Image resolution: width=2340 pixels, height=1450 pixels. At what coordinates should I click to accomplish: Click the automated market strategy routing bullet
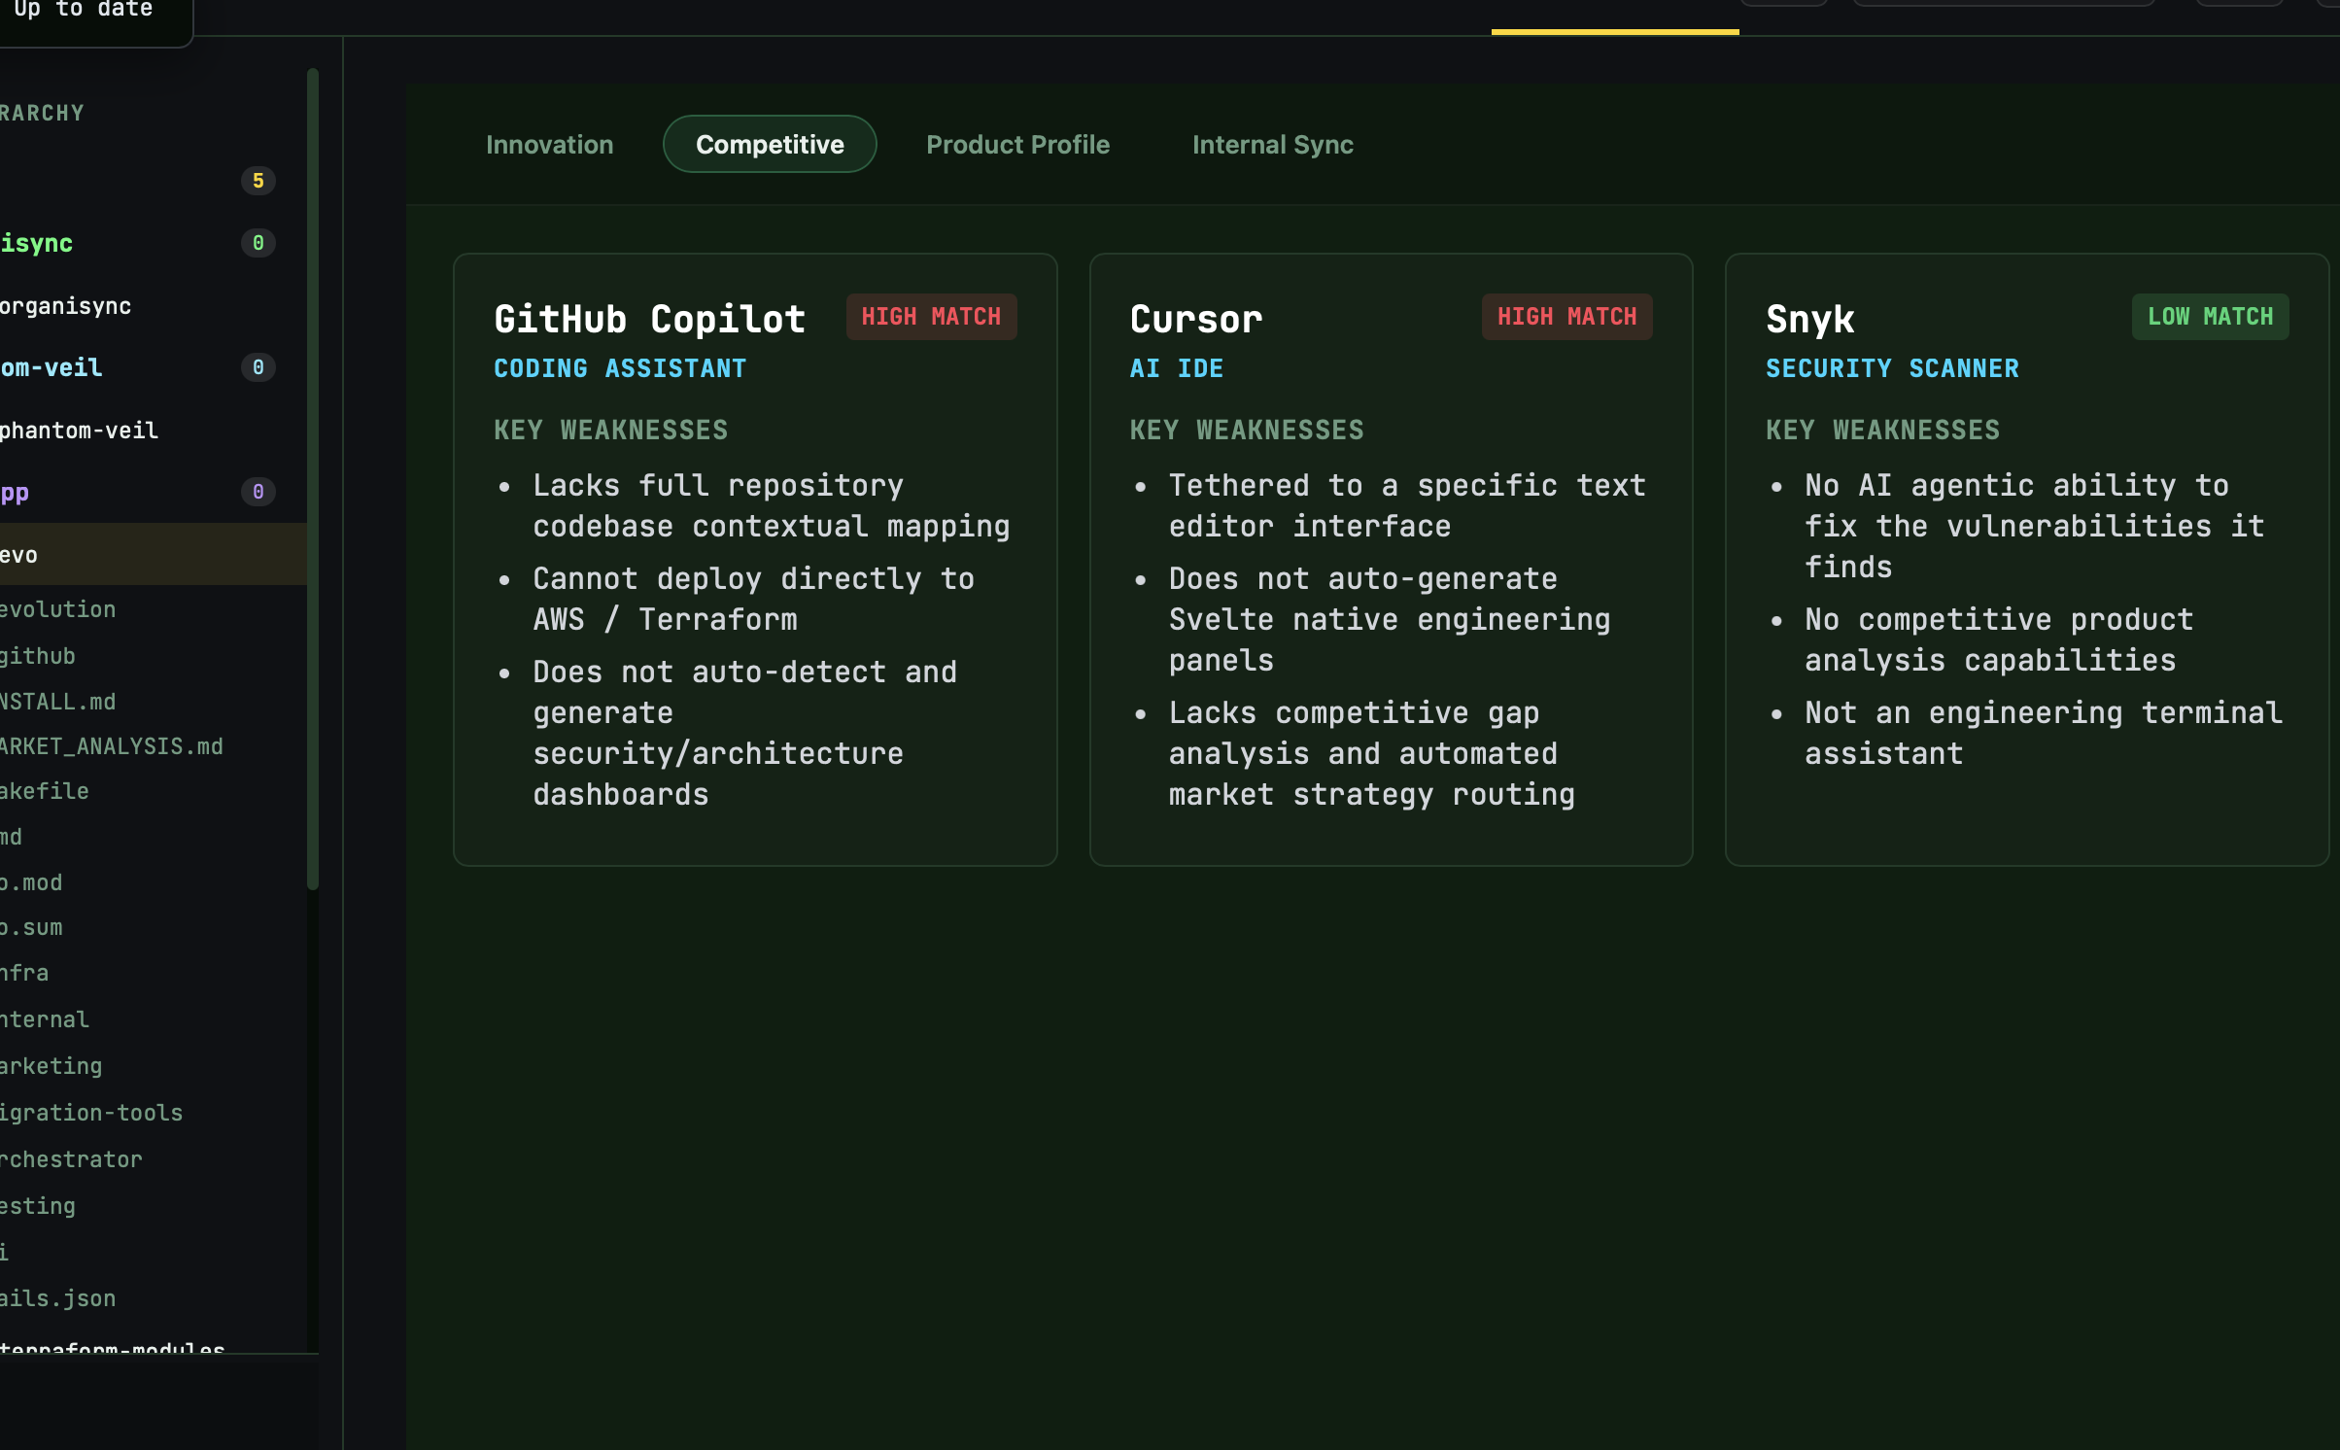click(1372, 753)
